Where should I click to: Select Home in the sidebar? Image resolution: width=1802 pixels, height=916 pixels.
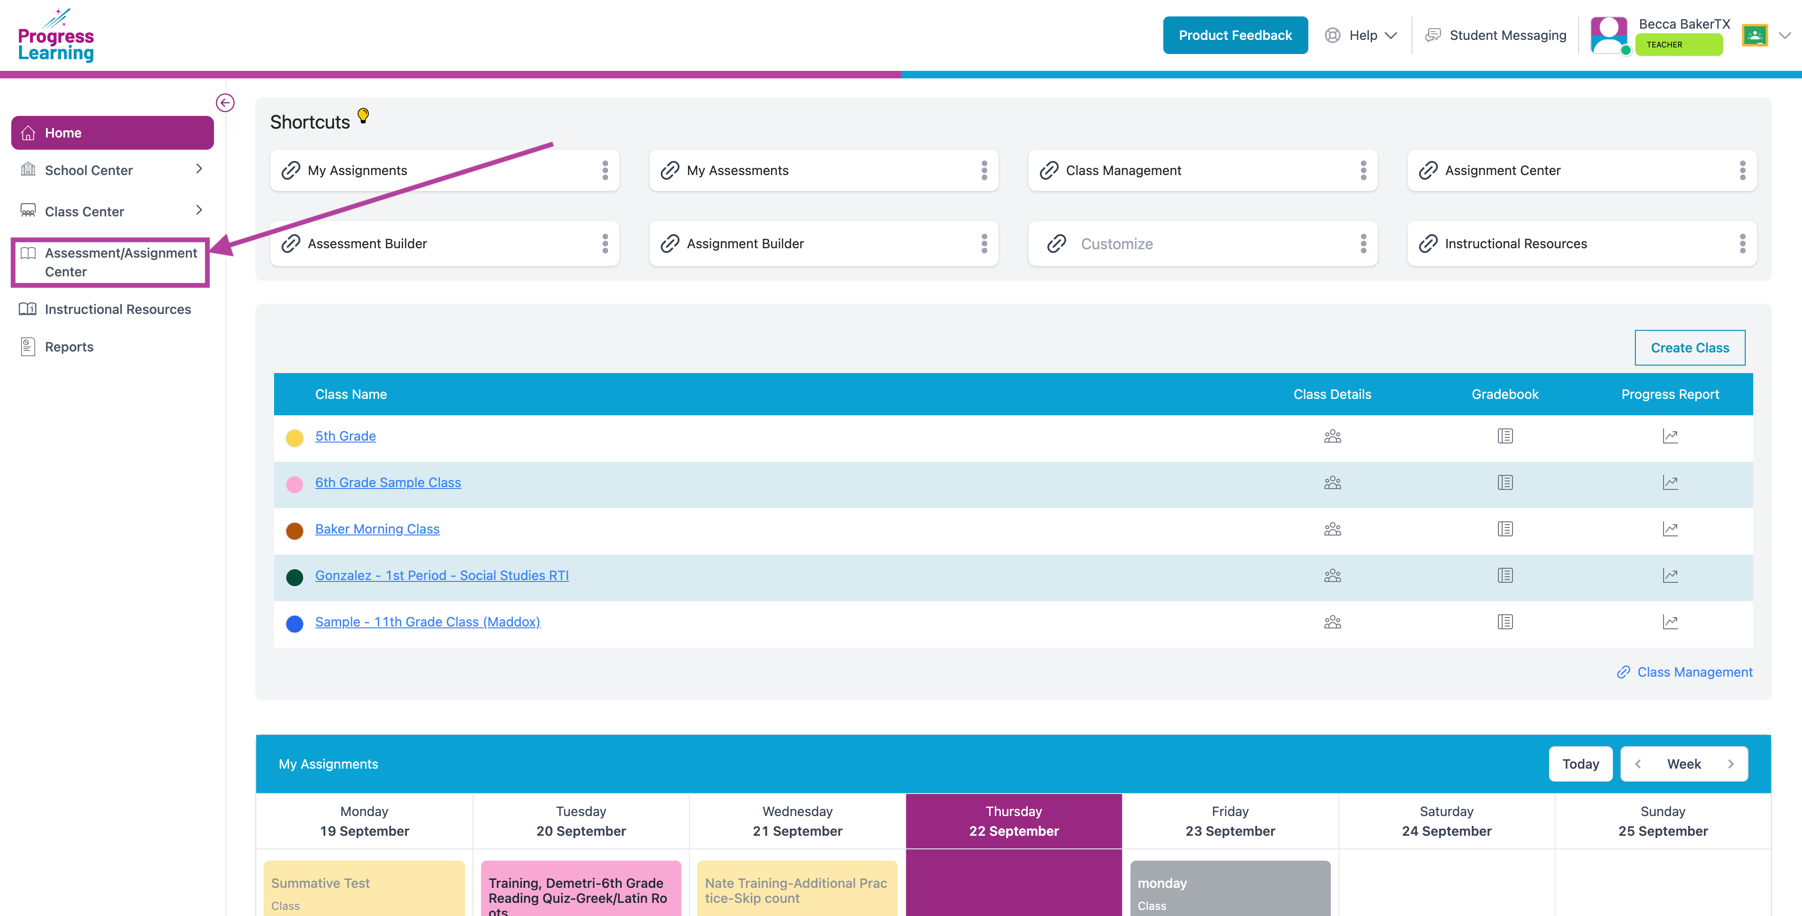coord(113,133)
